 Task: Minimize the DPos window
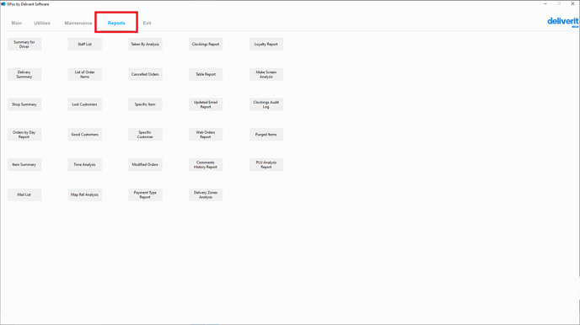point(545,3)
